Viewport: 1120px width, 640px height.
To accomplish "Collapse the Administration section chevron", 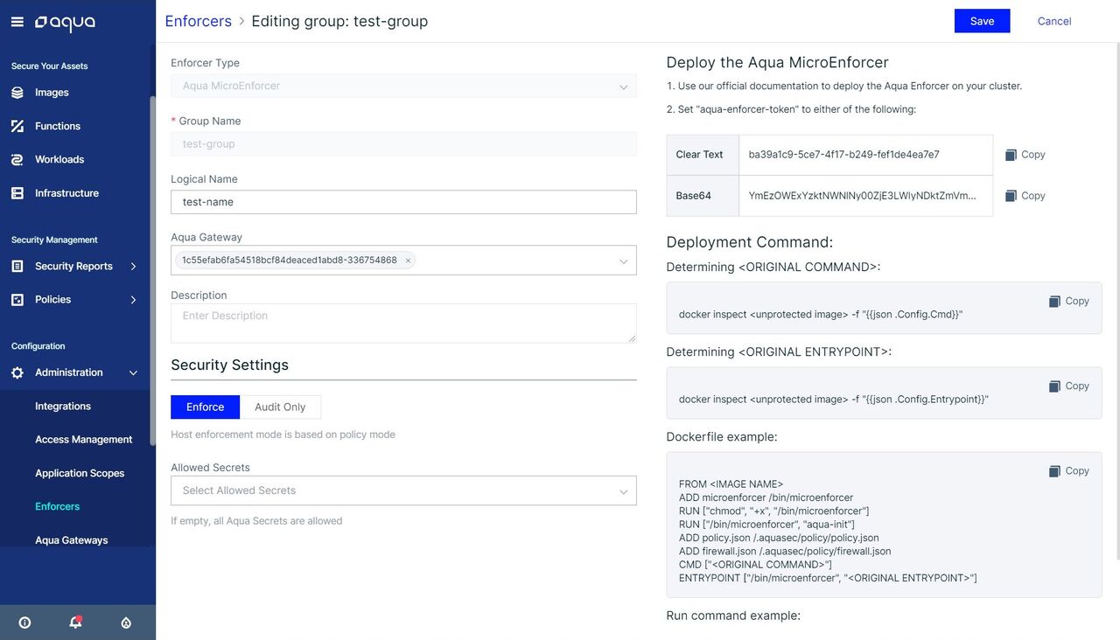I will pyautogui.click(x=133, y=372).
